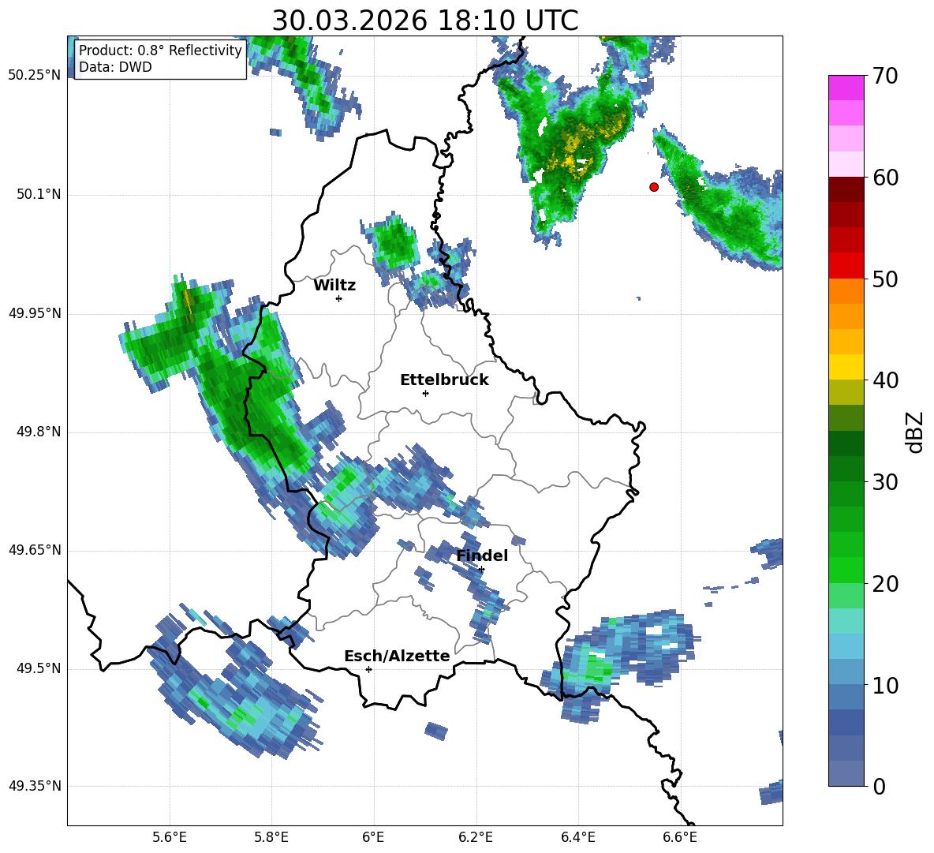Click the 70 value on the colorbar

point(885,76)
